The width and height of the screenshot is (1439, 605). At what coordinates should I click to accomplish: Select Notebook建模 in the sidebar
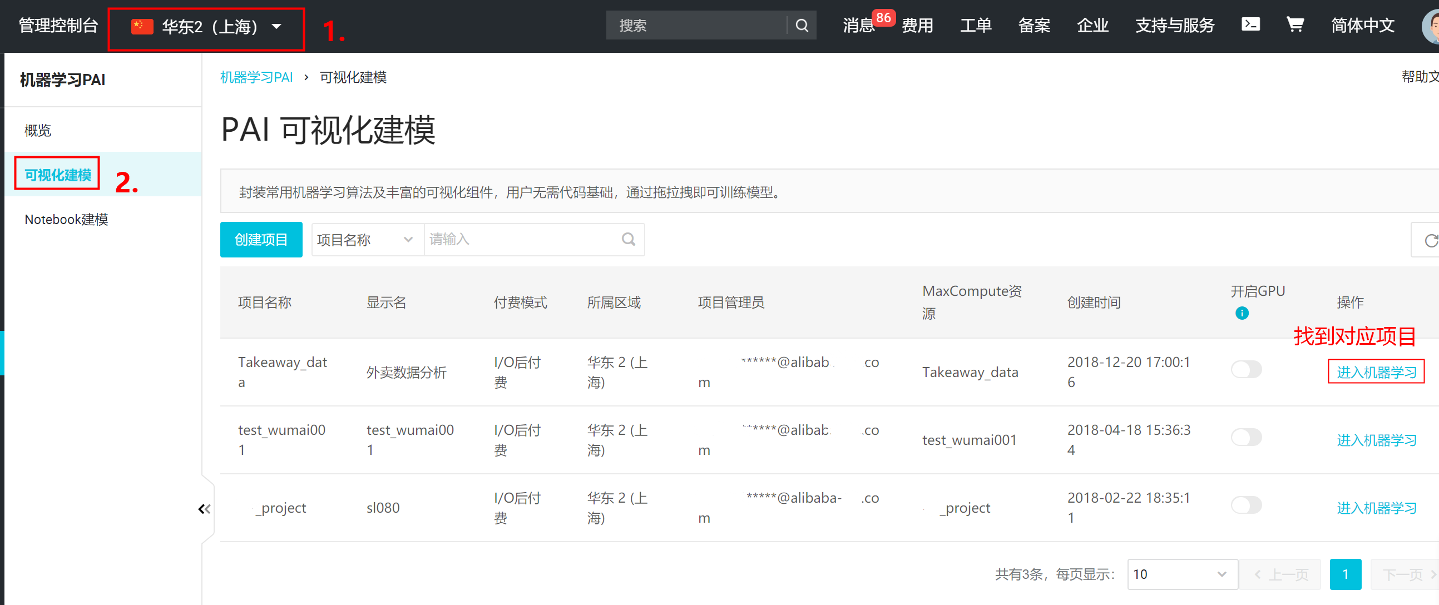67,220
